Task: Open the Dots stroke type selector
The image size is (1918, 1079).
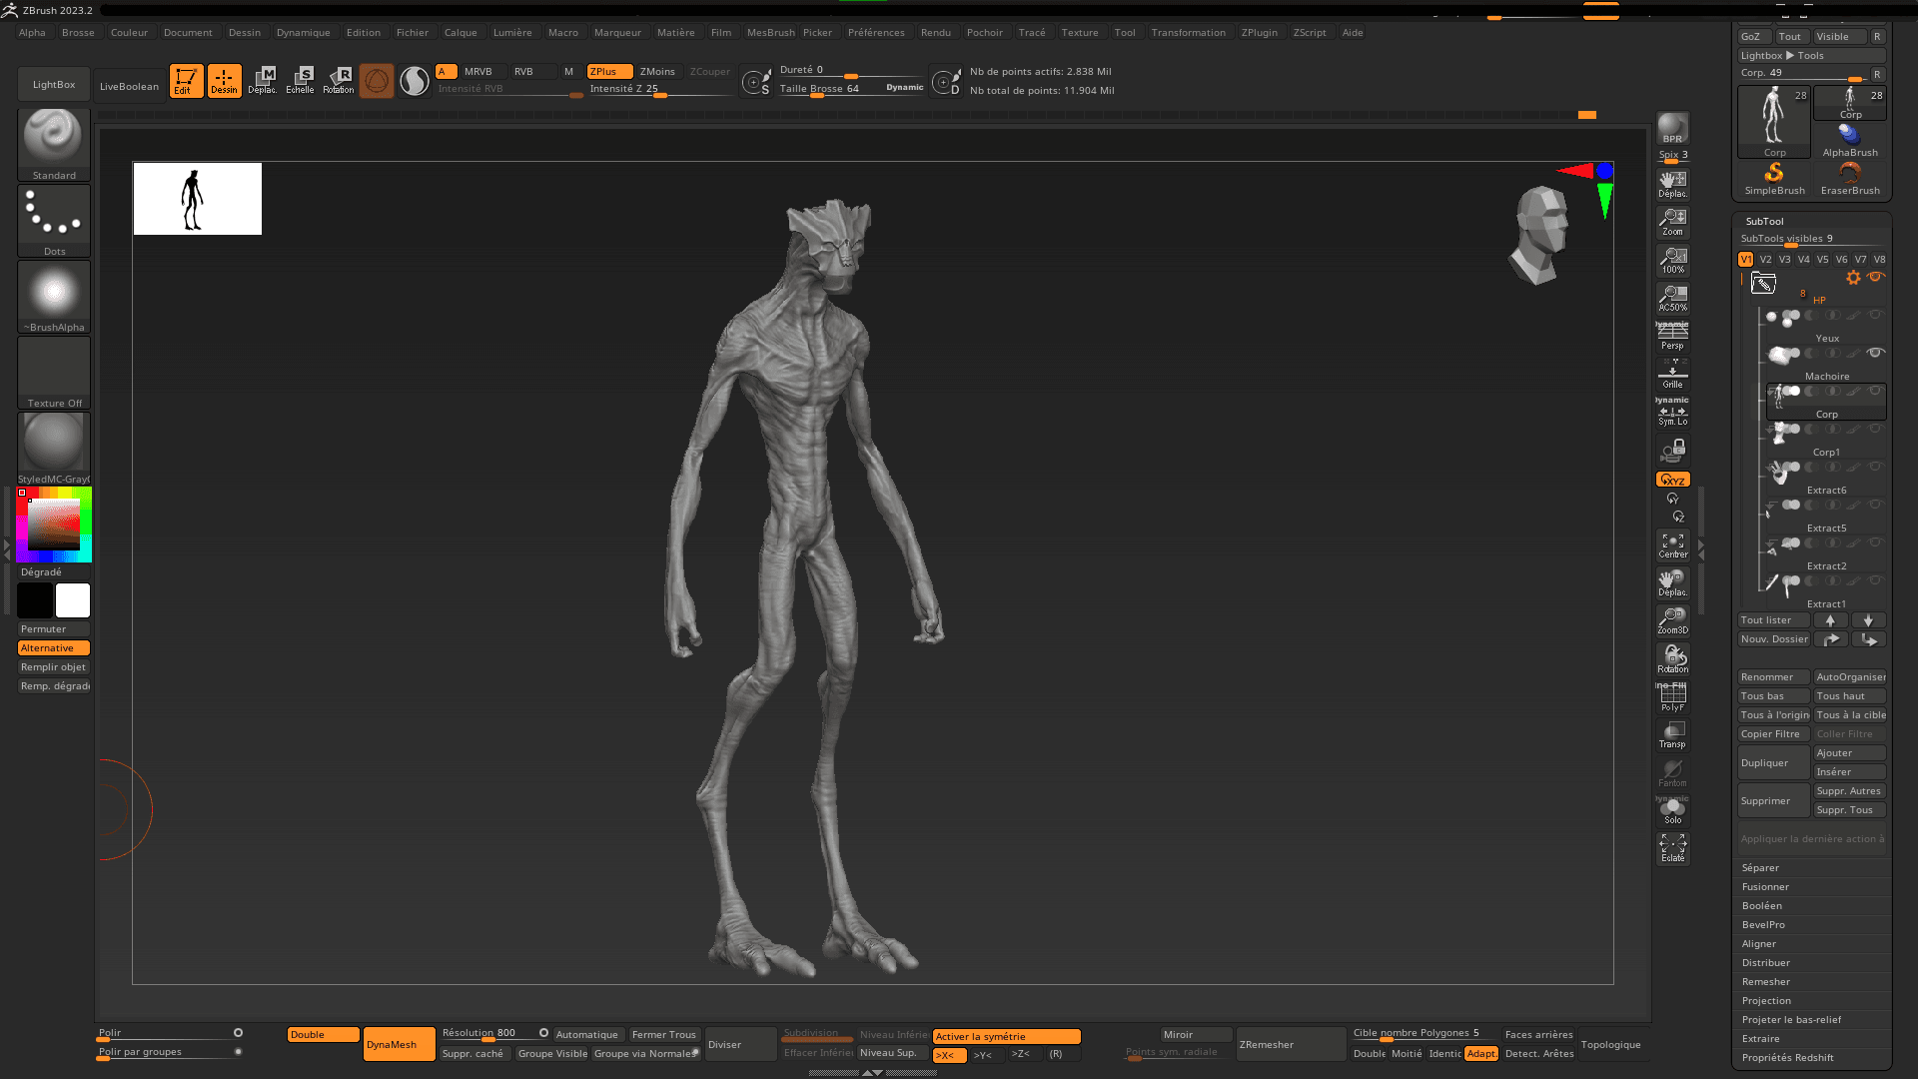Action: point(54,221)
